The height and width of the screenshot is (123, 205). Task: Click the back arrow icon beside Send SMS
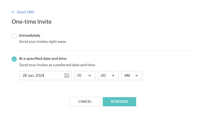pos(13,12)
